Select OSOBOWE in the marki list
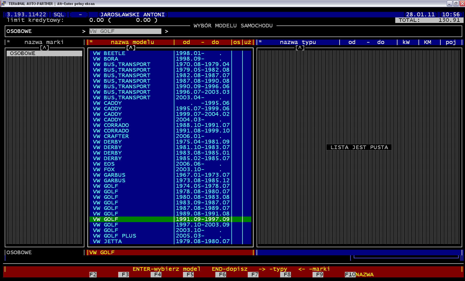This screenshot has width=465, height=281. point(44,53)
